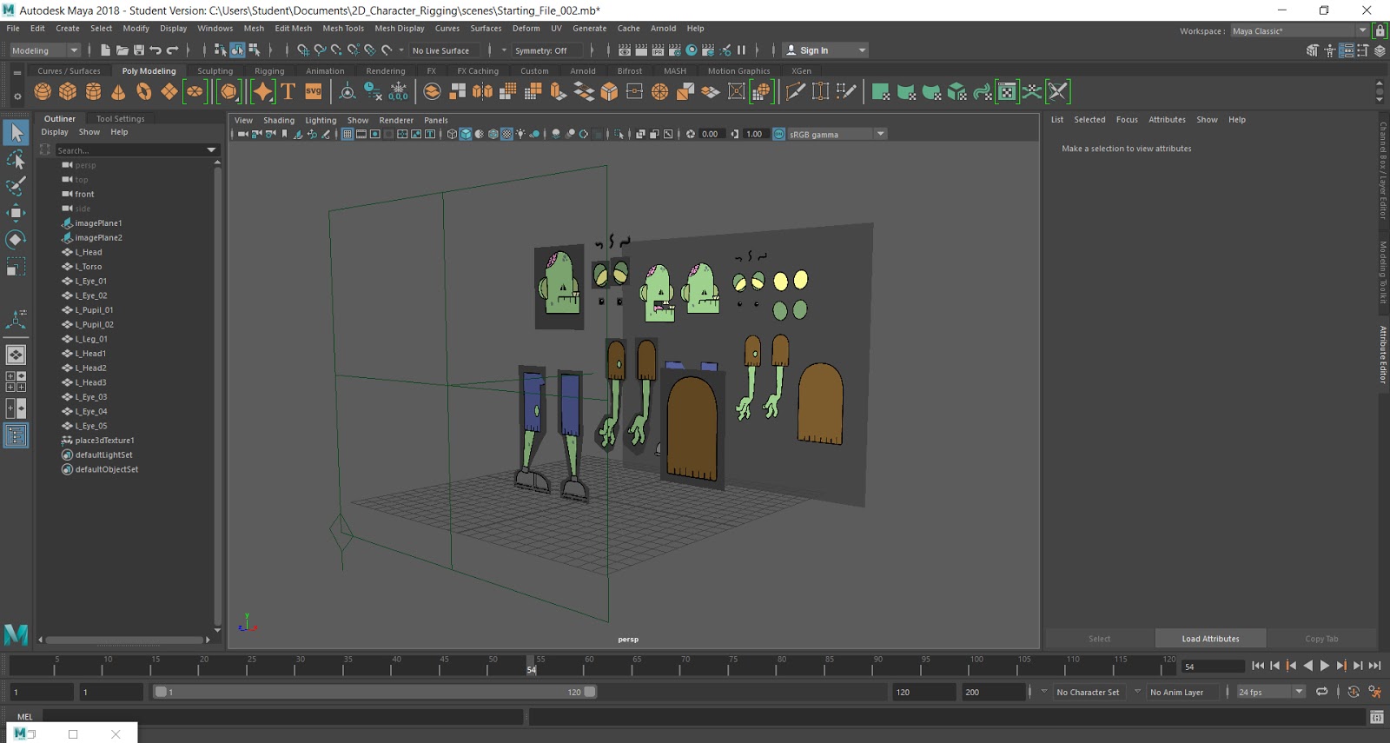
Task: Create a polygon sphere from the shelf
Action: point(43,91)
